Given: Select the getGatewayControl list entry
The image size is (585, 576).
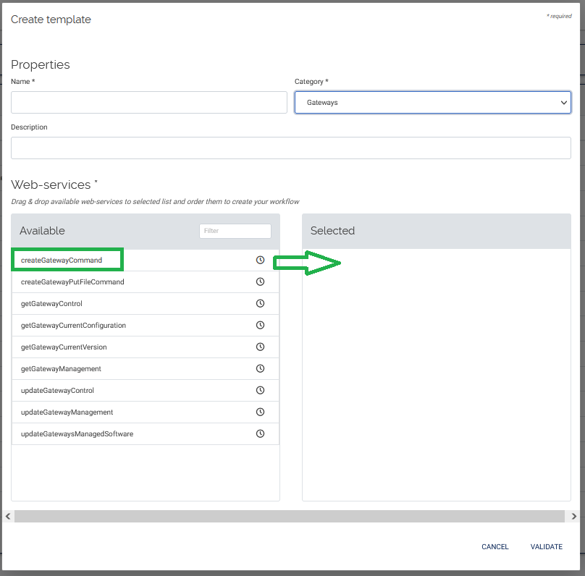Looking at the screenshot, I should click(51, 303).
